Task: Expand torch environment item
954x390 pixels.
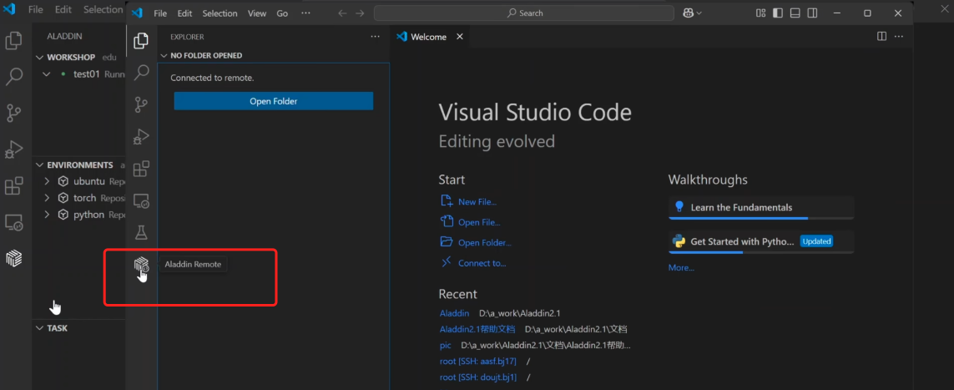Action: (x=47, y=198)
